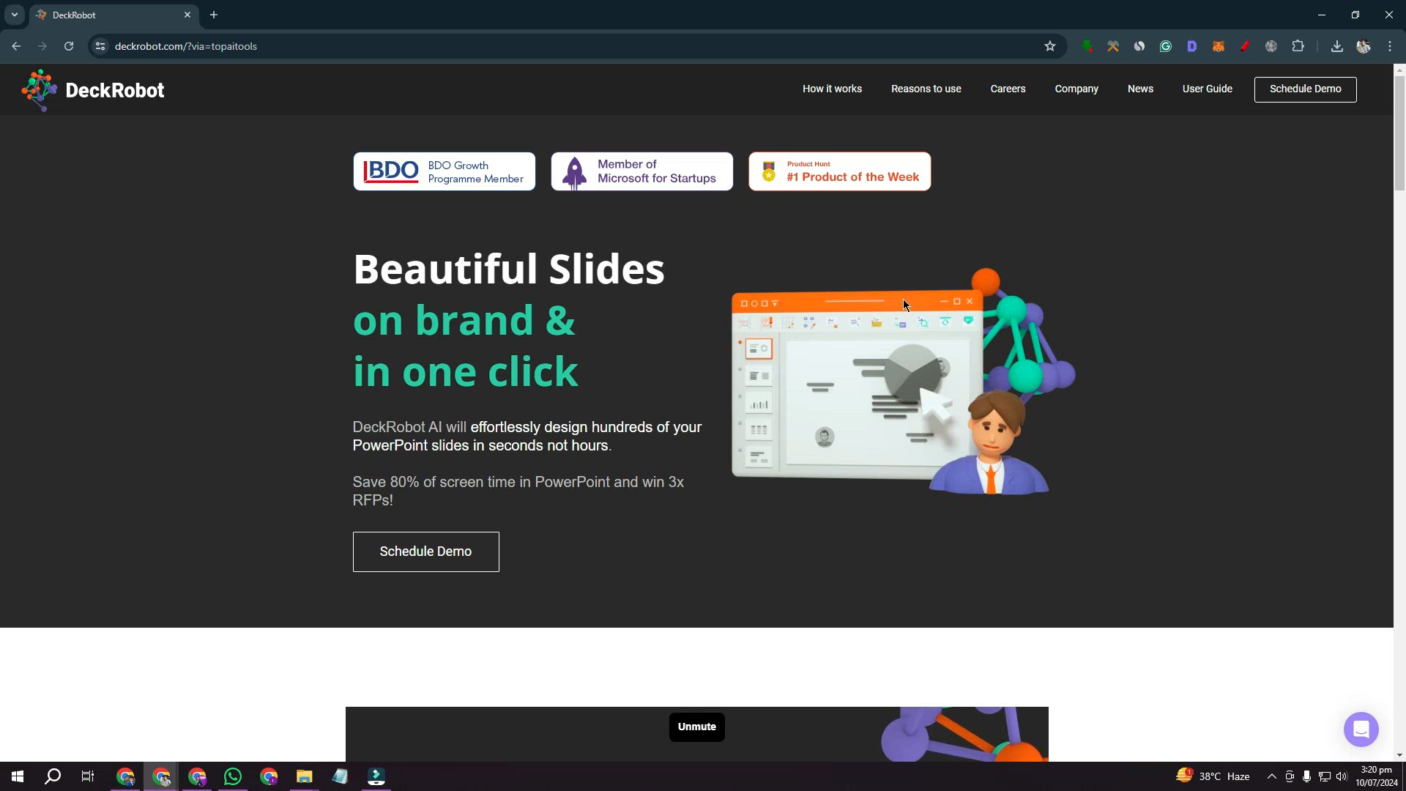
Task: Click the Schedule Demo button below the hero text
Action: coord(425,552)
